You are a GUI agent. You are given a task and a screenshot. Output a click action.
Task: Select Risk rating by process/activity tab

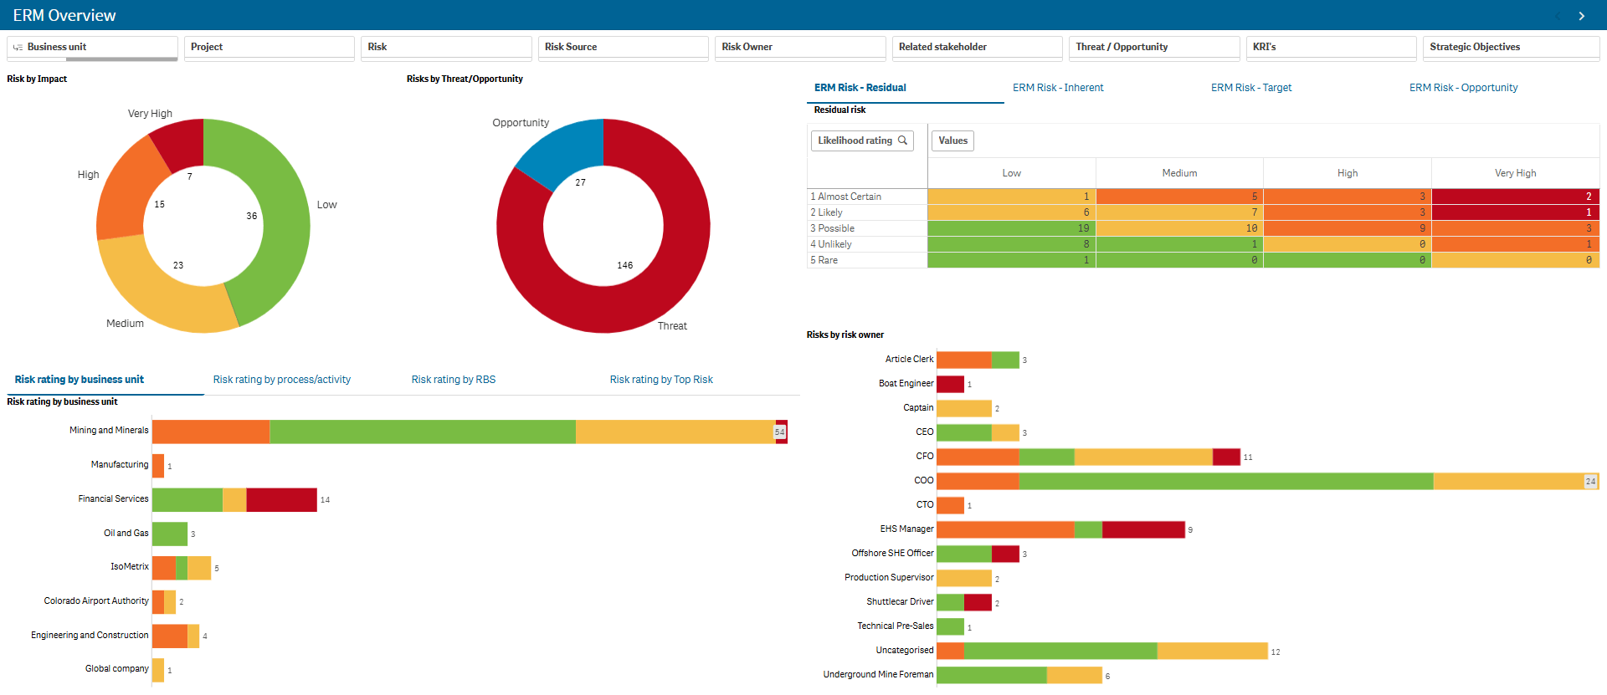click(282, 380)
